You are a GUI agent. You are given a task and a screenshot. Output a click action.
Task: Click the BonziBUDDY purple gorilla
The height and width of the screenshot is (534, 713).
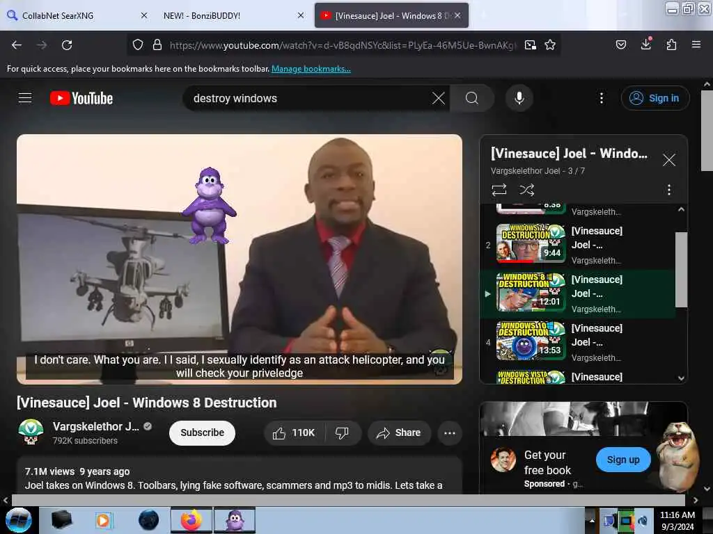tap(209, 205)
